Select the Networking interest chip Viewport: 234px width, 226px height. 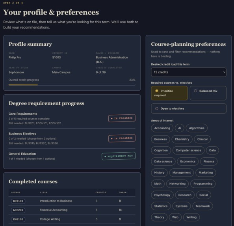[x=177, y=184]
